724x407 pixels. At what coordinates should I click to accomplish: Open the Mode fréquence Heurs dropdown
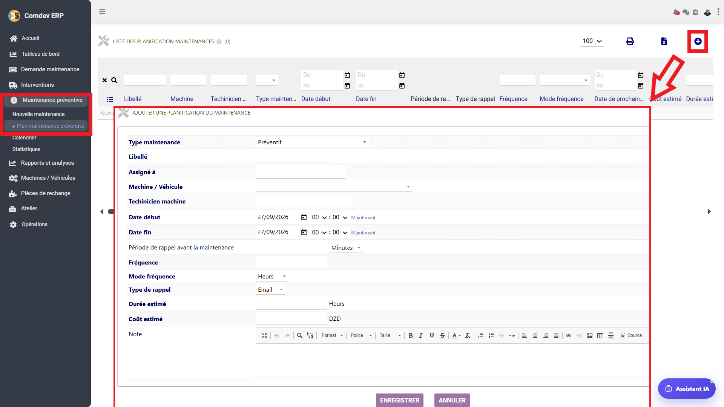click(272, 276)
